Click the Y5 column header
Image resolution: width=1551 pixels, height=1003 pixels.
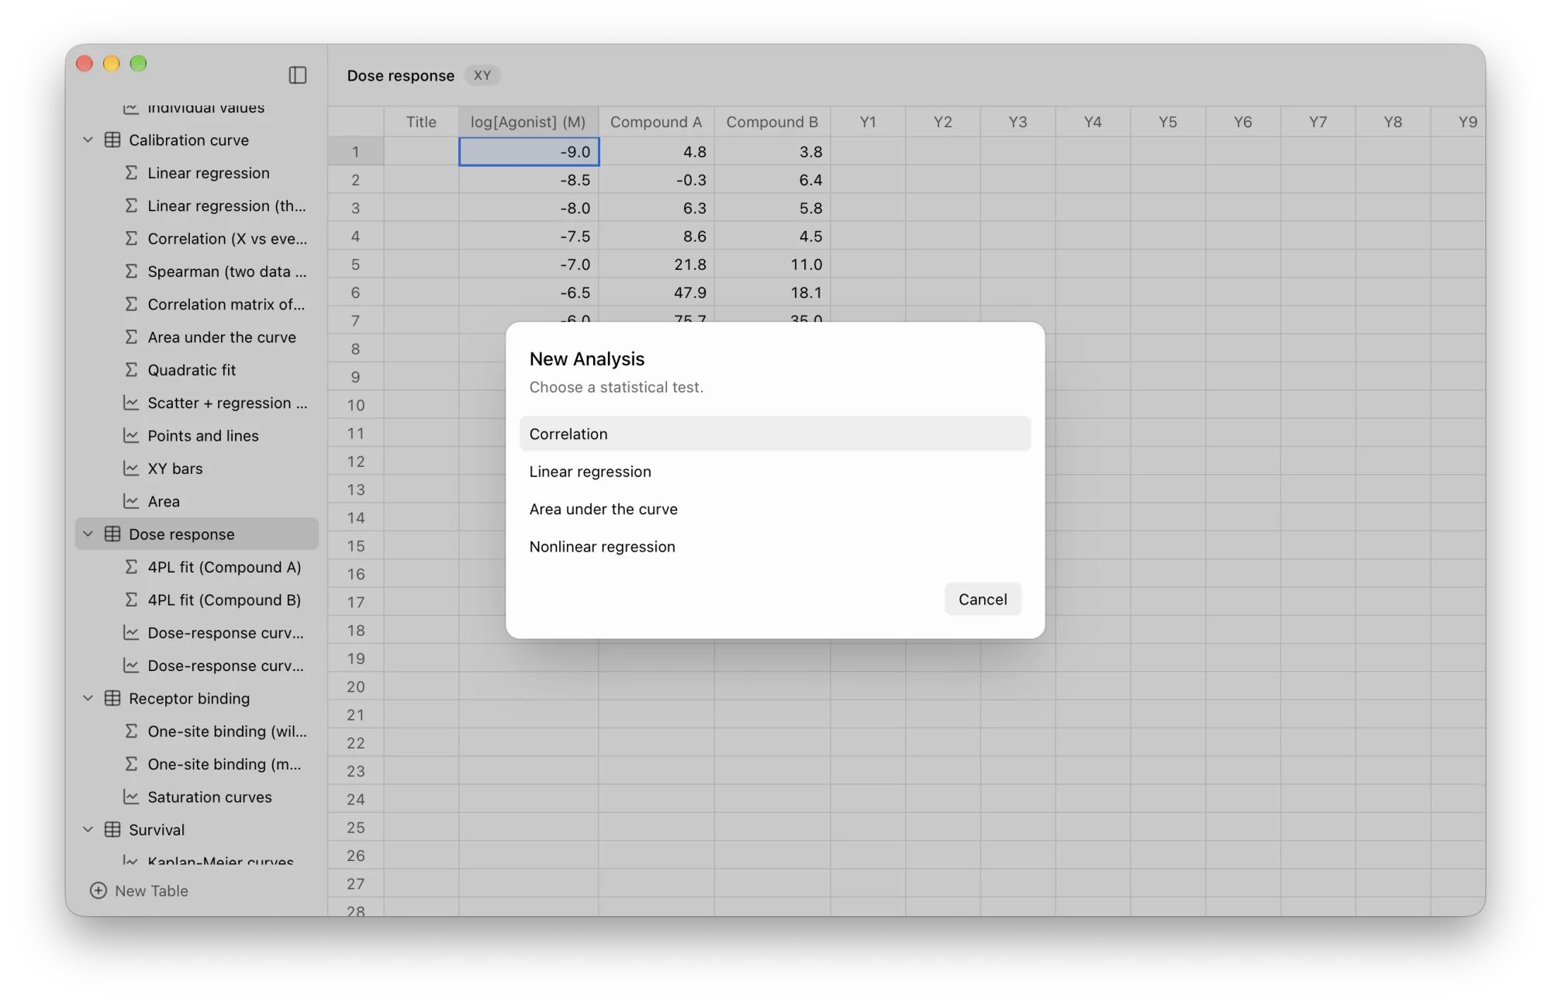(1168, 123)
